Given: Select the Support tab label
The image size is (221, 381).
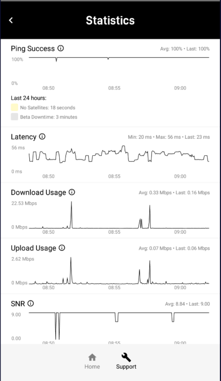Looking at the screenshot, I should pyautogui.click(x=126, y=367).
